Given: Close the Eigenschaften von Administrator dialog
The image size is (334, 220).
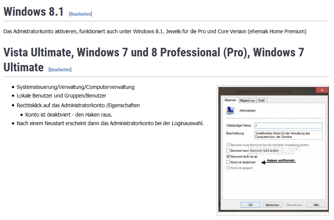Looking at the screenshot, I should coord(322,90).
